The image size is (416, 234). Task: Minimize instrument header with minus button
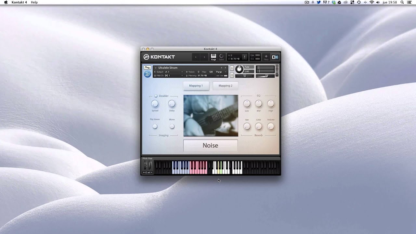click(x=277, y=69)
